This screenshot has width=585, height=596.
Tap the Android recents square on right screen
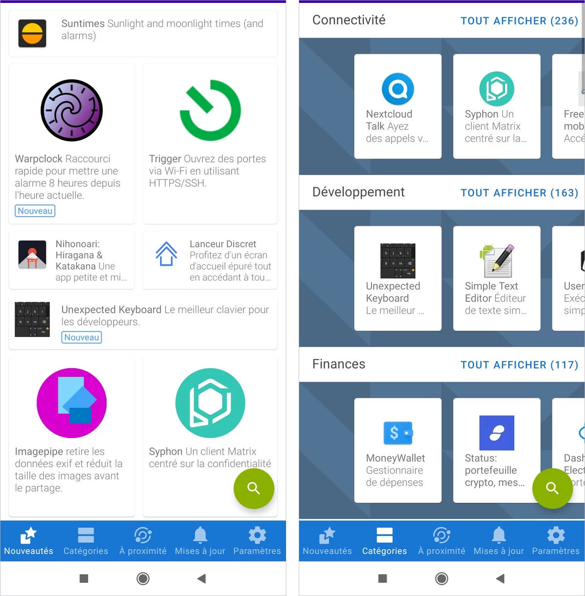383,578
